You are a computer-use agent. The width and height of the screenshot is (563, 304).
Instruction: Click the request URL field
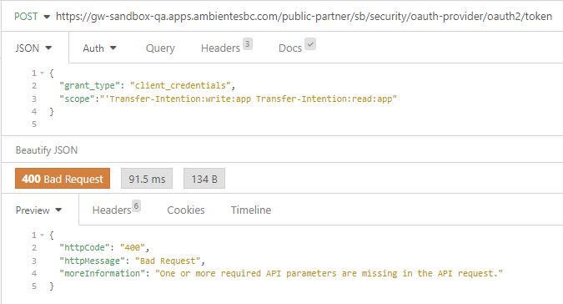pos(304,17)
